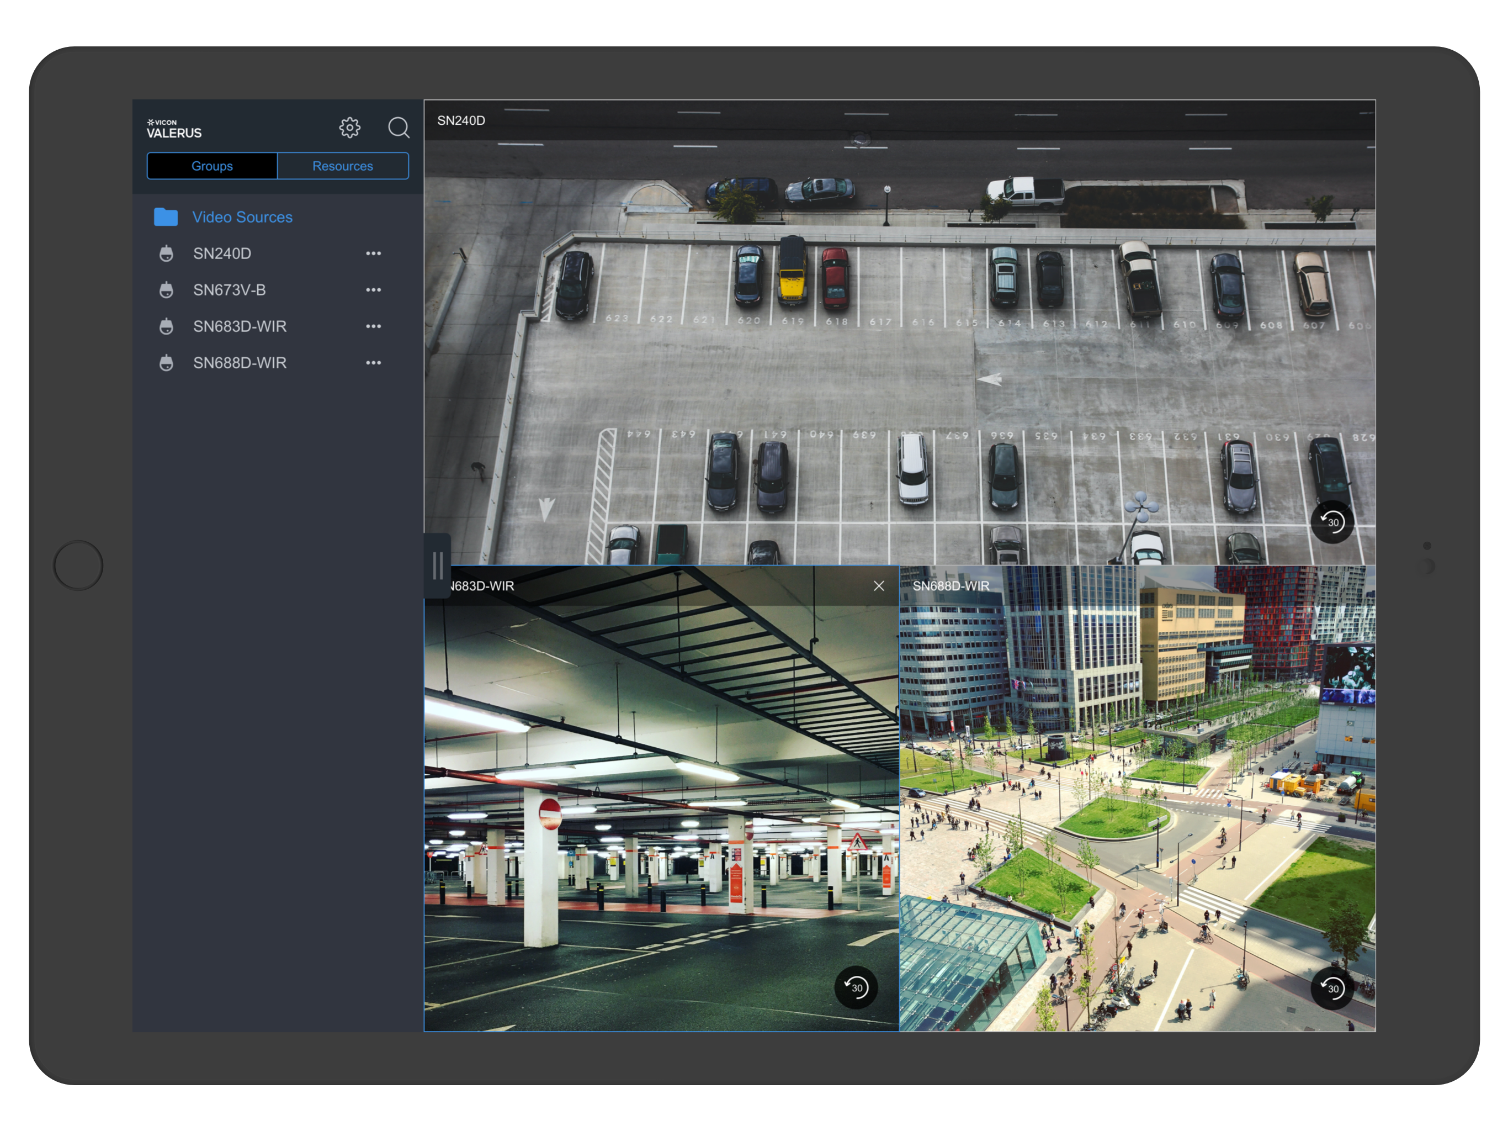Image resolution: width=1508 pixels, height=1131 pixels.
Task: Select the Video Sources group label
Action: point(242,217)
